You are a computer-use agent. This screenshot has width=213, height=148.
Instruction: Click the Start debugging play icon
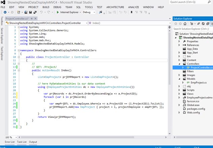click(58, 12)
